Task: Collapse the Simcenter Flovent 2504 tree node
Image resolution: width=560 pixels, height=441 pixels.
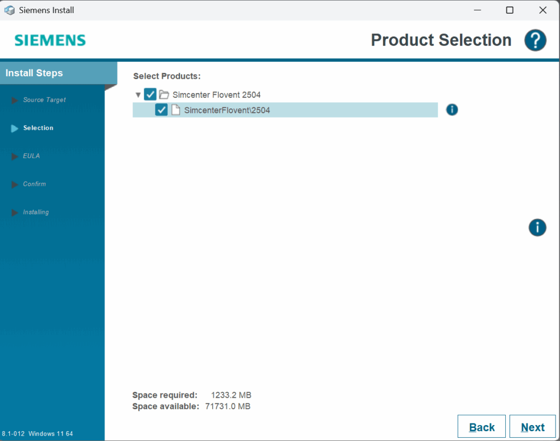Action: [138, 95]
